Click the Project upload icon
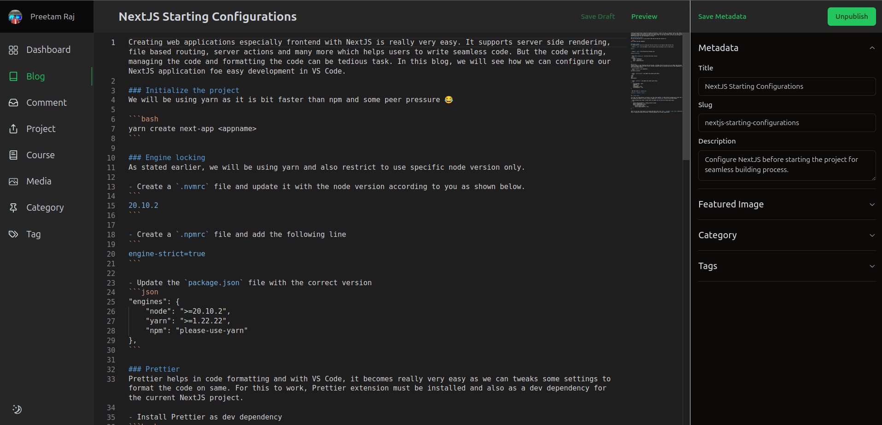The image size is (882, 425). coord(13,129)
